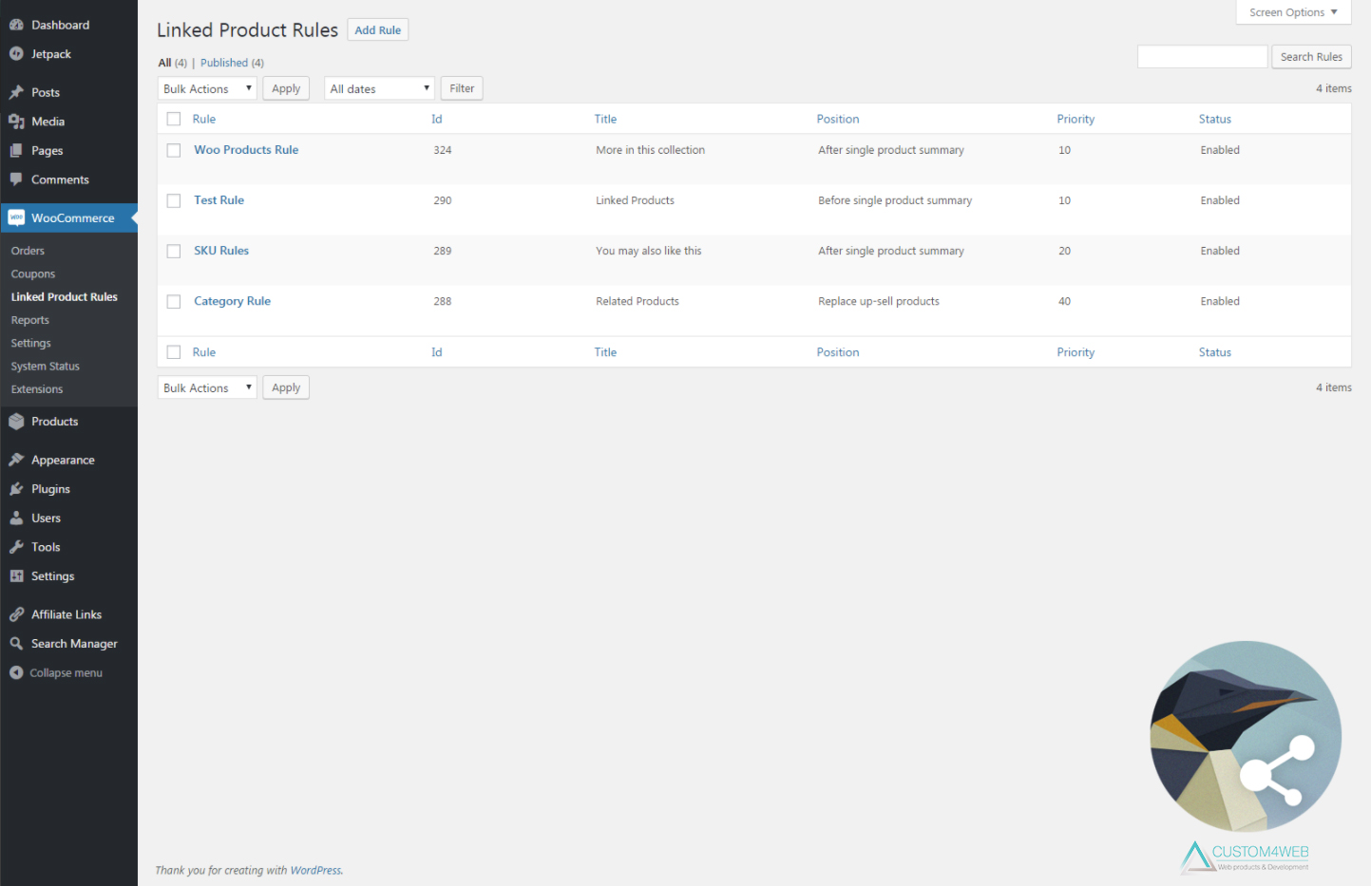Check the Woo Products Rule checkbox
Screen dimensions: 1371x886
(x=174, y=150)
